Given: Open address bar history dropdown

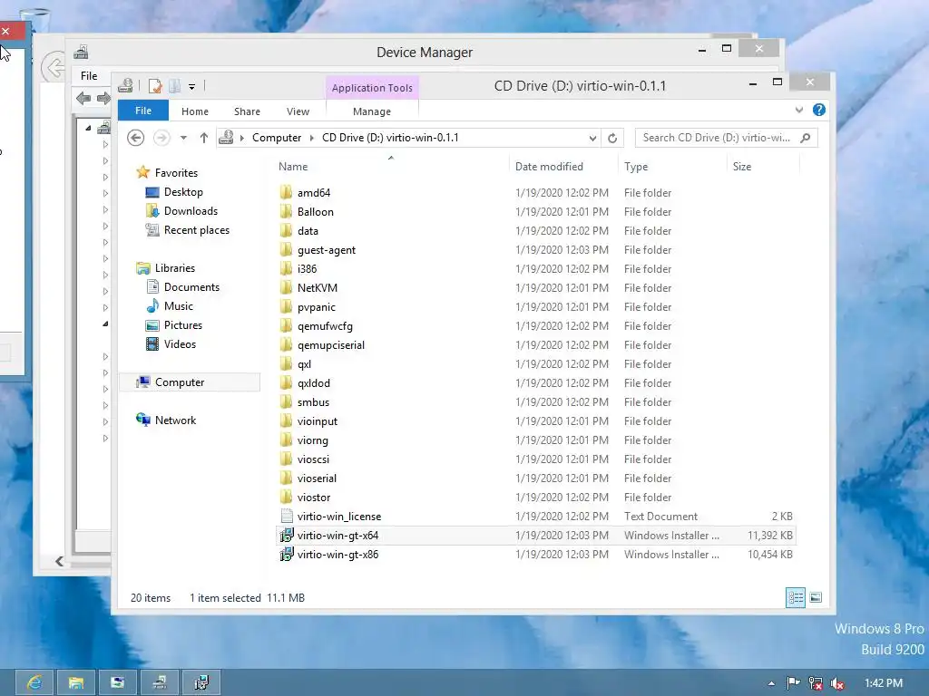Looking at the screenshot, I should pyautogui.click(x=592, y=138).
